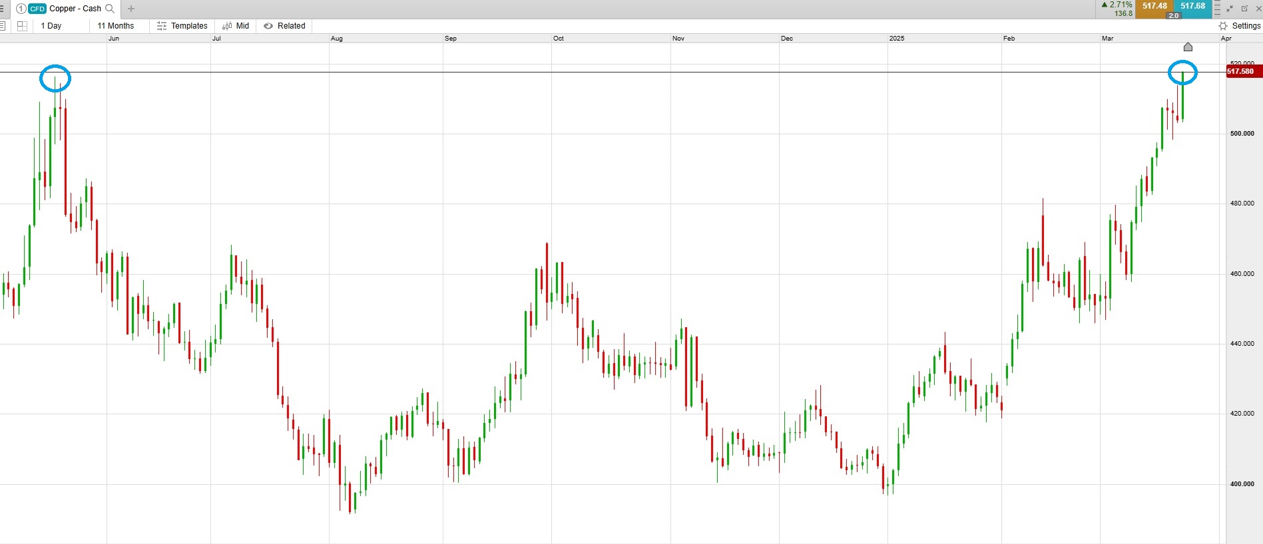Click the 2.0 spread badge
This screenshot has width=1263, height=544.
1174,15
